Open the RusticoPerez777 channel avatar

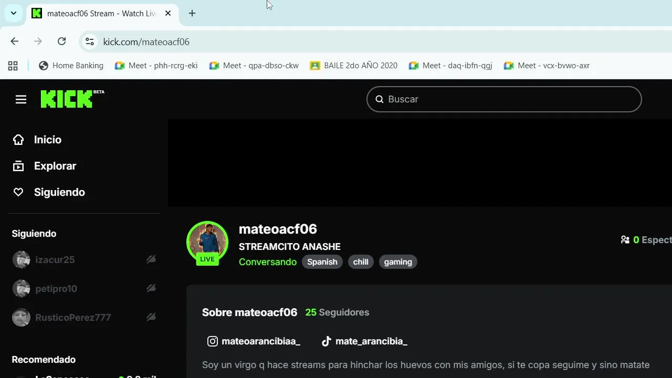point(21,317)
